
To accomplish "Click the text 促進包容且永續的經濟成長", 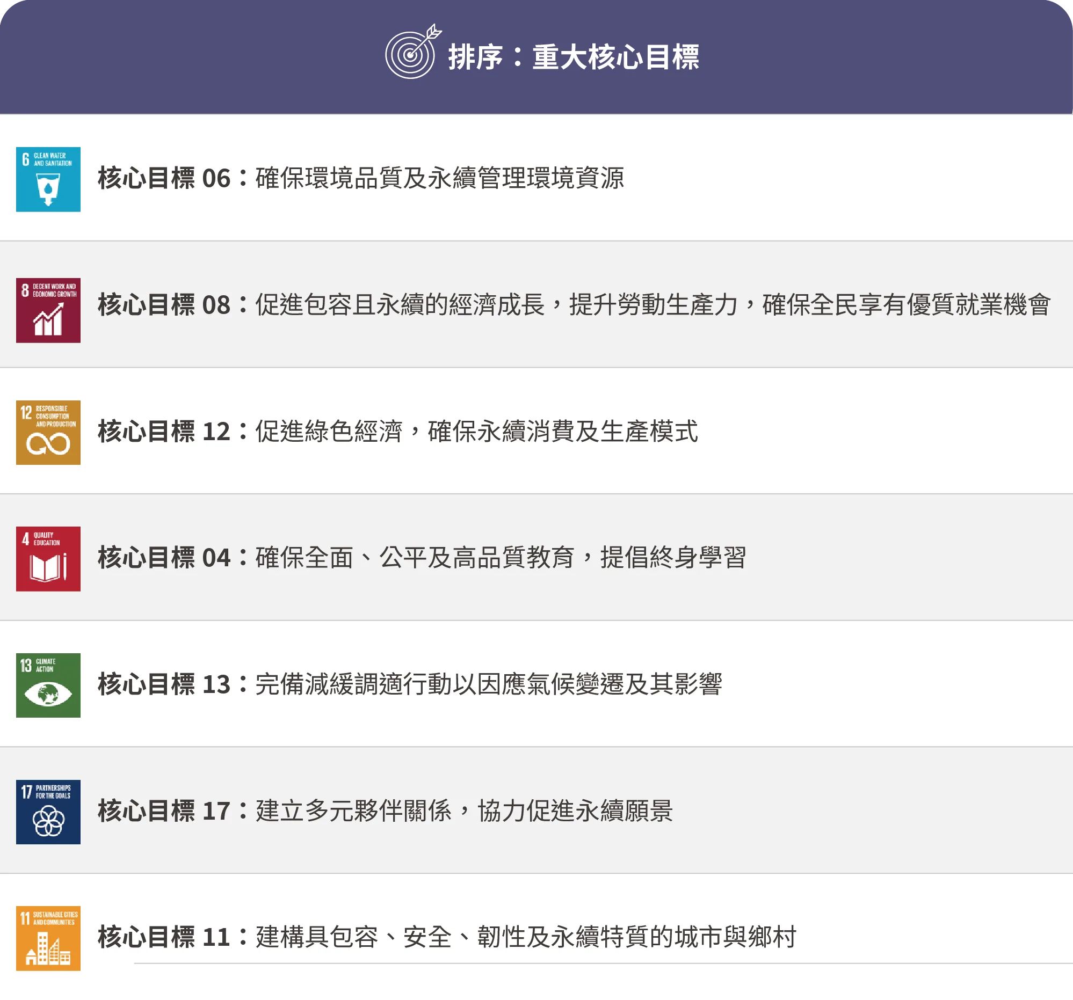I will pos(400,305).
